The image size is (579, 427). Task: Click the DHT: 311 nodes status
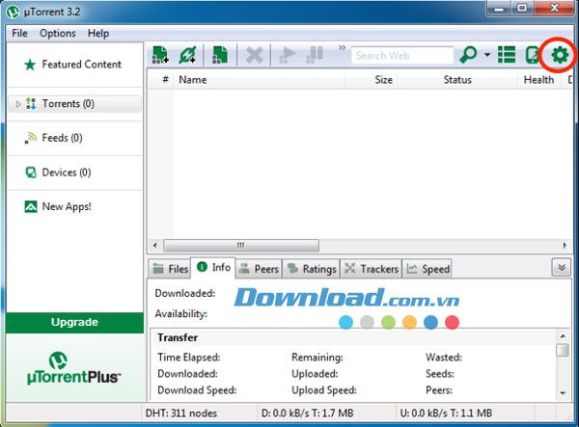[x=181, y=413]
